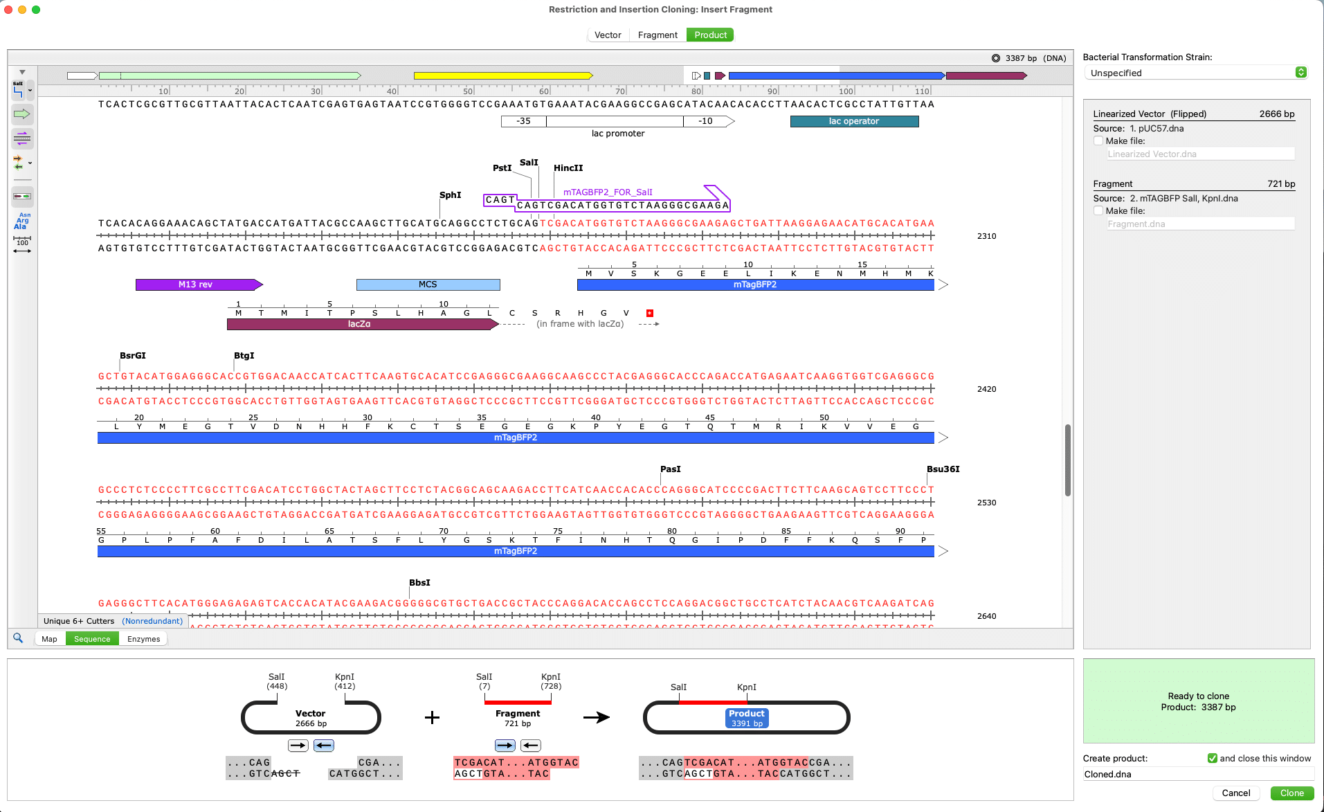Open the enzyme set chooser next to SalI
Image resolution: width=1324 pixels, height=812 pixels.
pyautogui.click(x=30, y=91)
